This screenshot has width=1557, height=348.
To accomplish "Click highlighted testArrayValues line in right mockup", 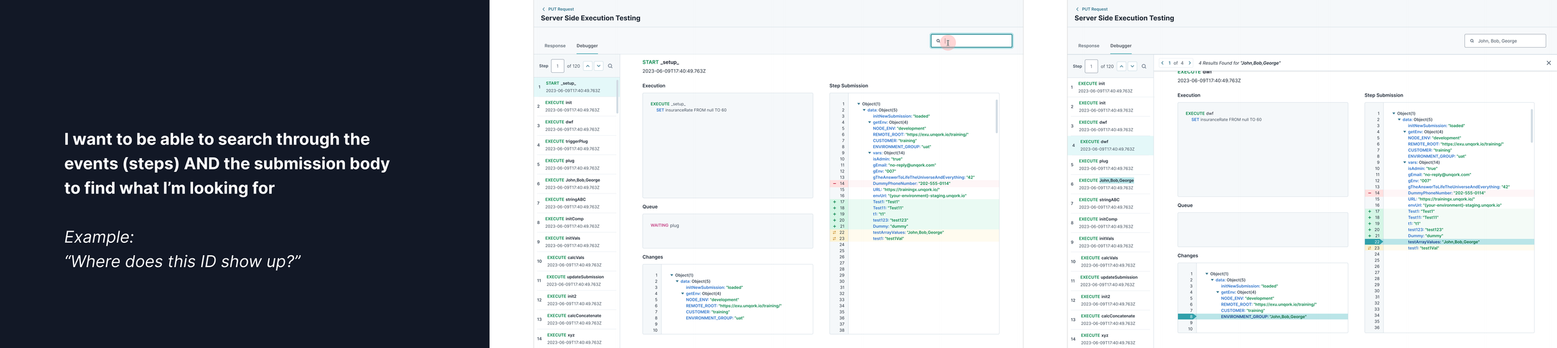I will (1449, 242).
